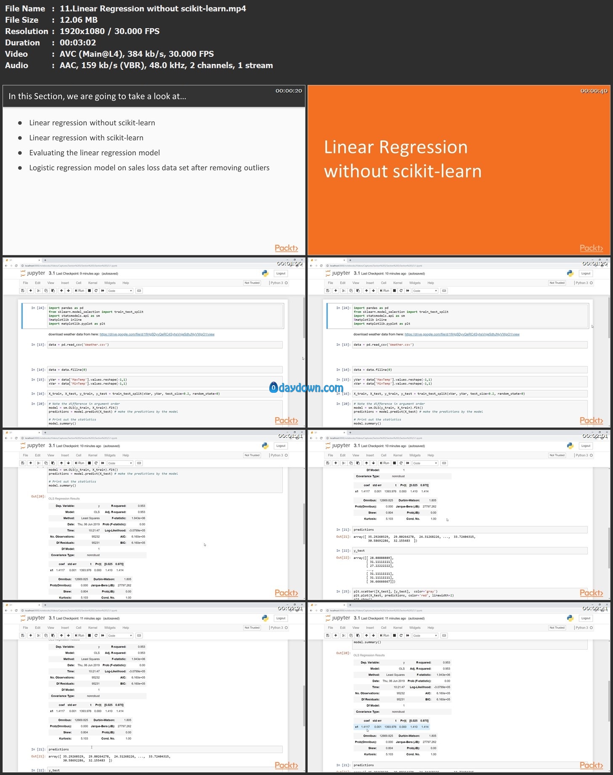This screenshot has height=775, width=613.
Task: Click the save icon in the 00:01:20 frame
Action: tap(328, 291)
